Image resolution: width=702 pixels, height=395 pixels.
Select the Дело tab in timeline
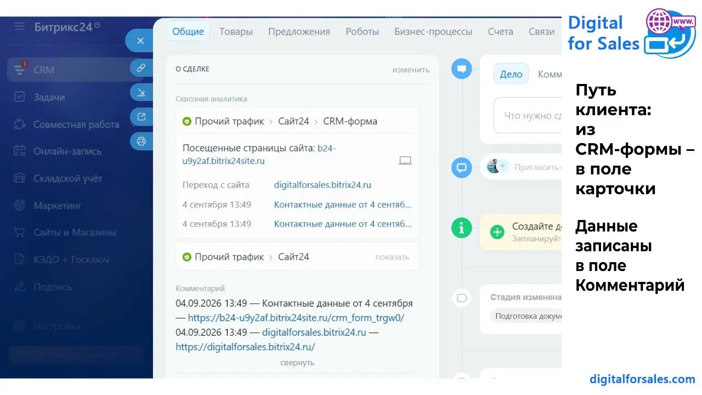pyautogui.click(x=511, y=74)
